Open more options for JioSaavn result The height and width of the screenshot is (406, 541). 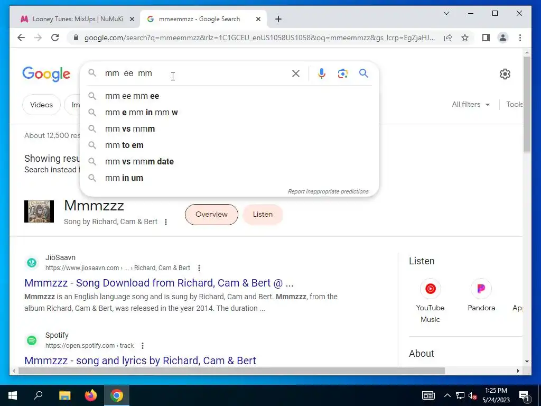click(199, 268)
